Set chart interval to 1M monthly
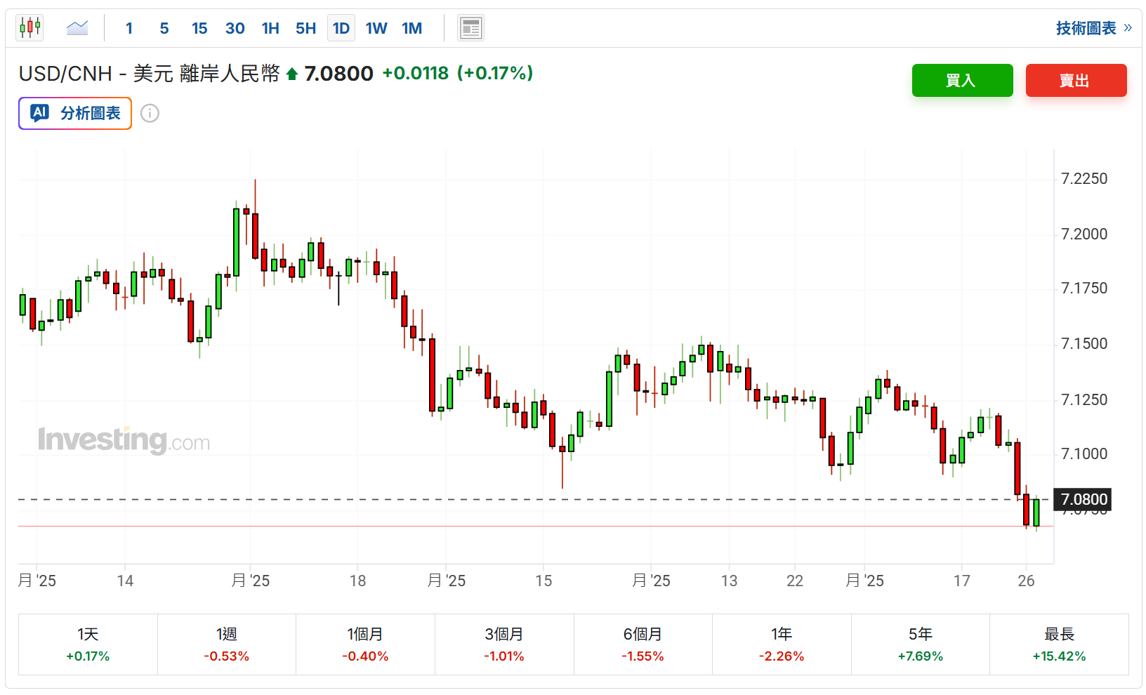 tap(412, 28)
